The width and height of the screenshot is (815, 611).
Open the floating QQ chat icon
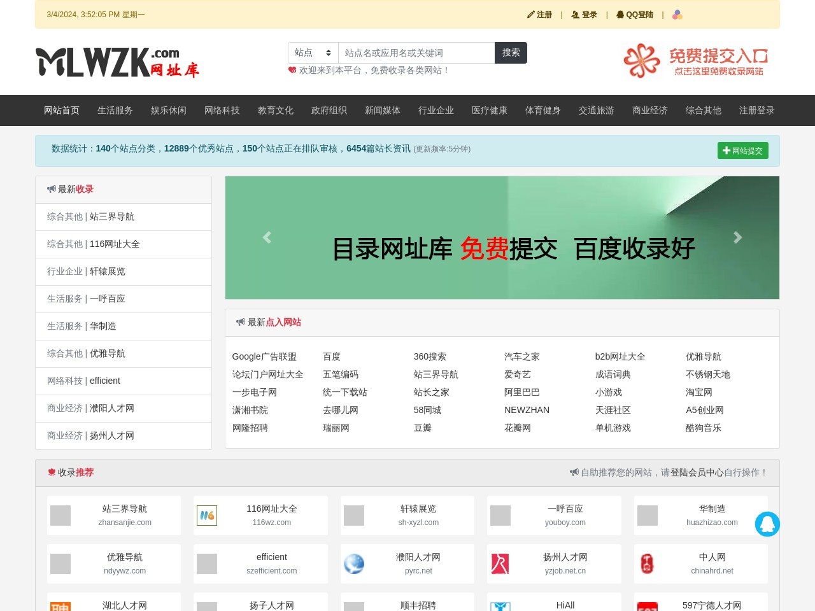pos(768,524)
